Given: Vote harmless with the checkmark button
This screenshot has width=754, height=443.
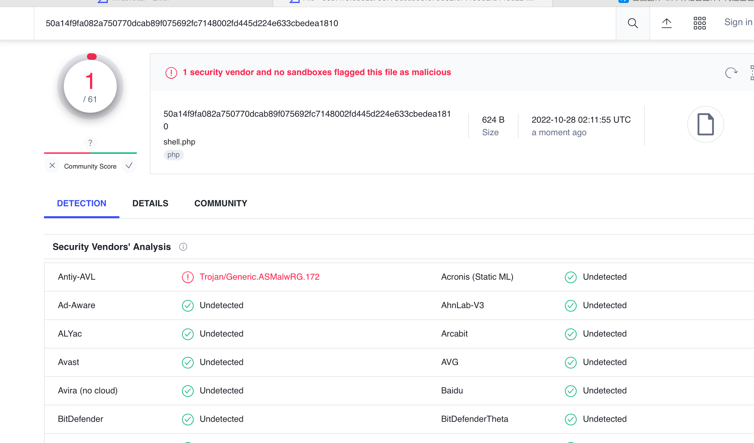Looking at the screenshot, I should (x=129, y=166).
